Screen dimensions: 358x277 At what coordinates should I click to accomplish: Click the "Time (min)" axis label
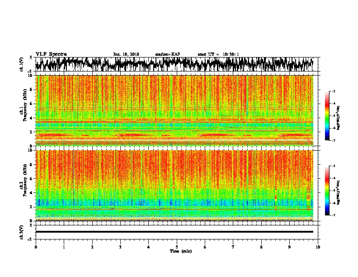[181, 251]
